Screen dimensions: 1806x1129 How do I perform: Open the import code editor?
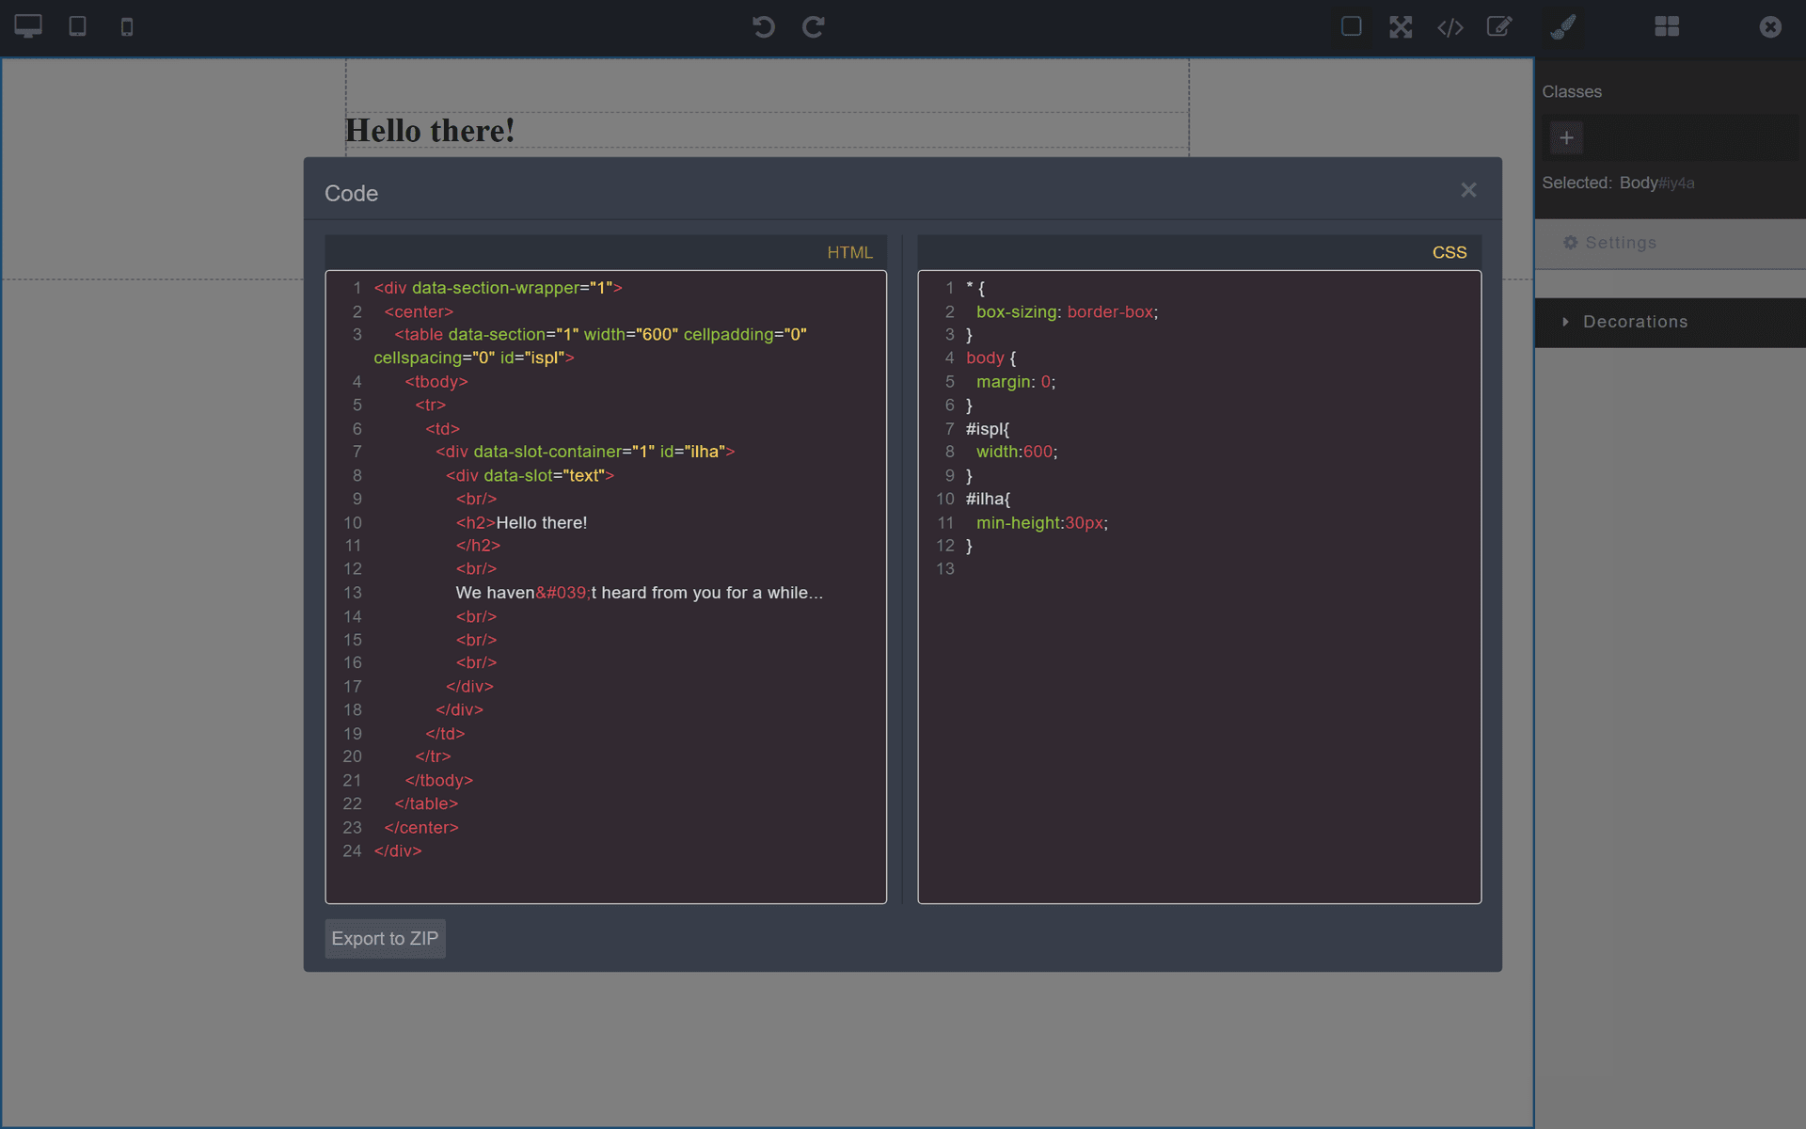click(x=1499, y=27)
